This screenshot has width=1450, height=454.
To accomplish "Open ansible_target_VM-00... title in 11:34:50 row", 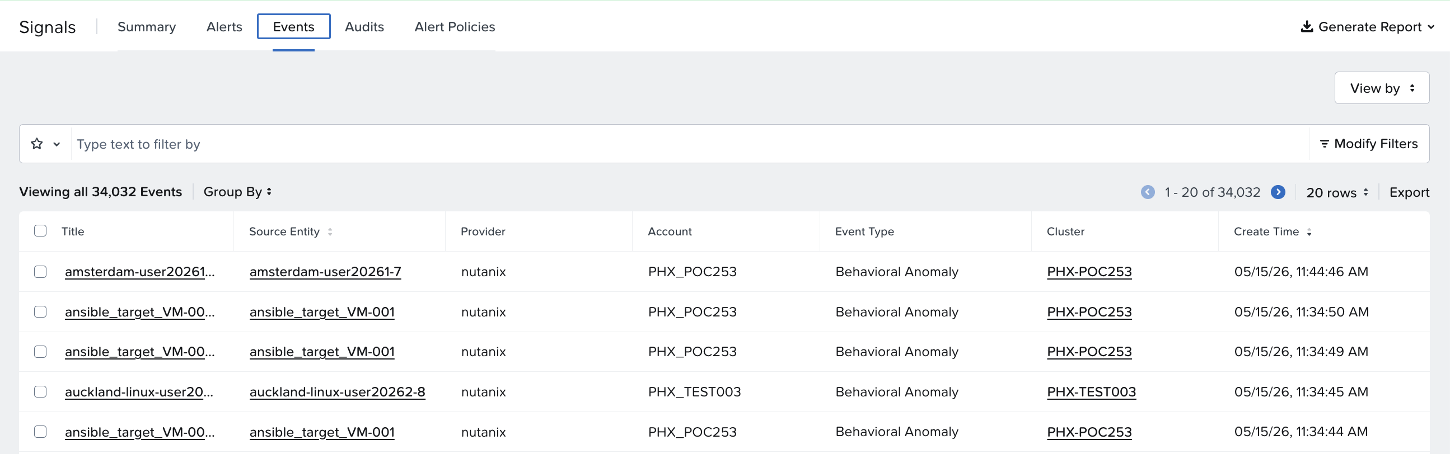I will pos(139,312).
